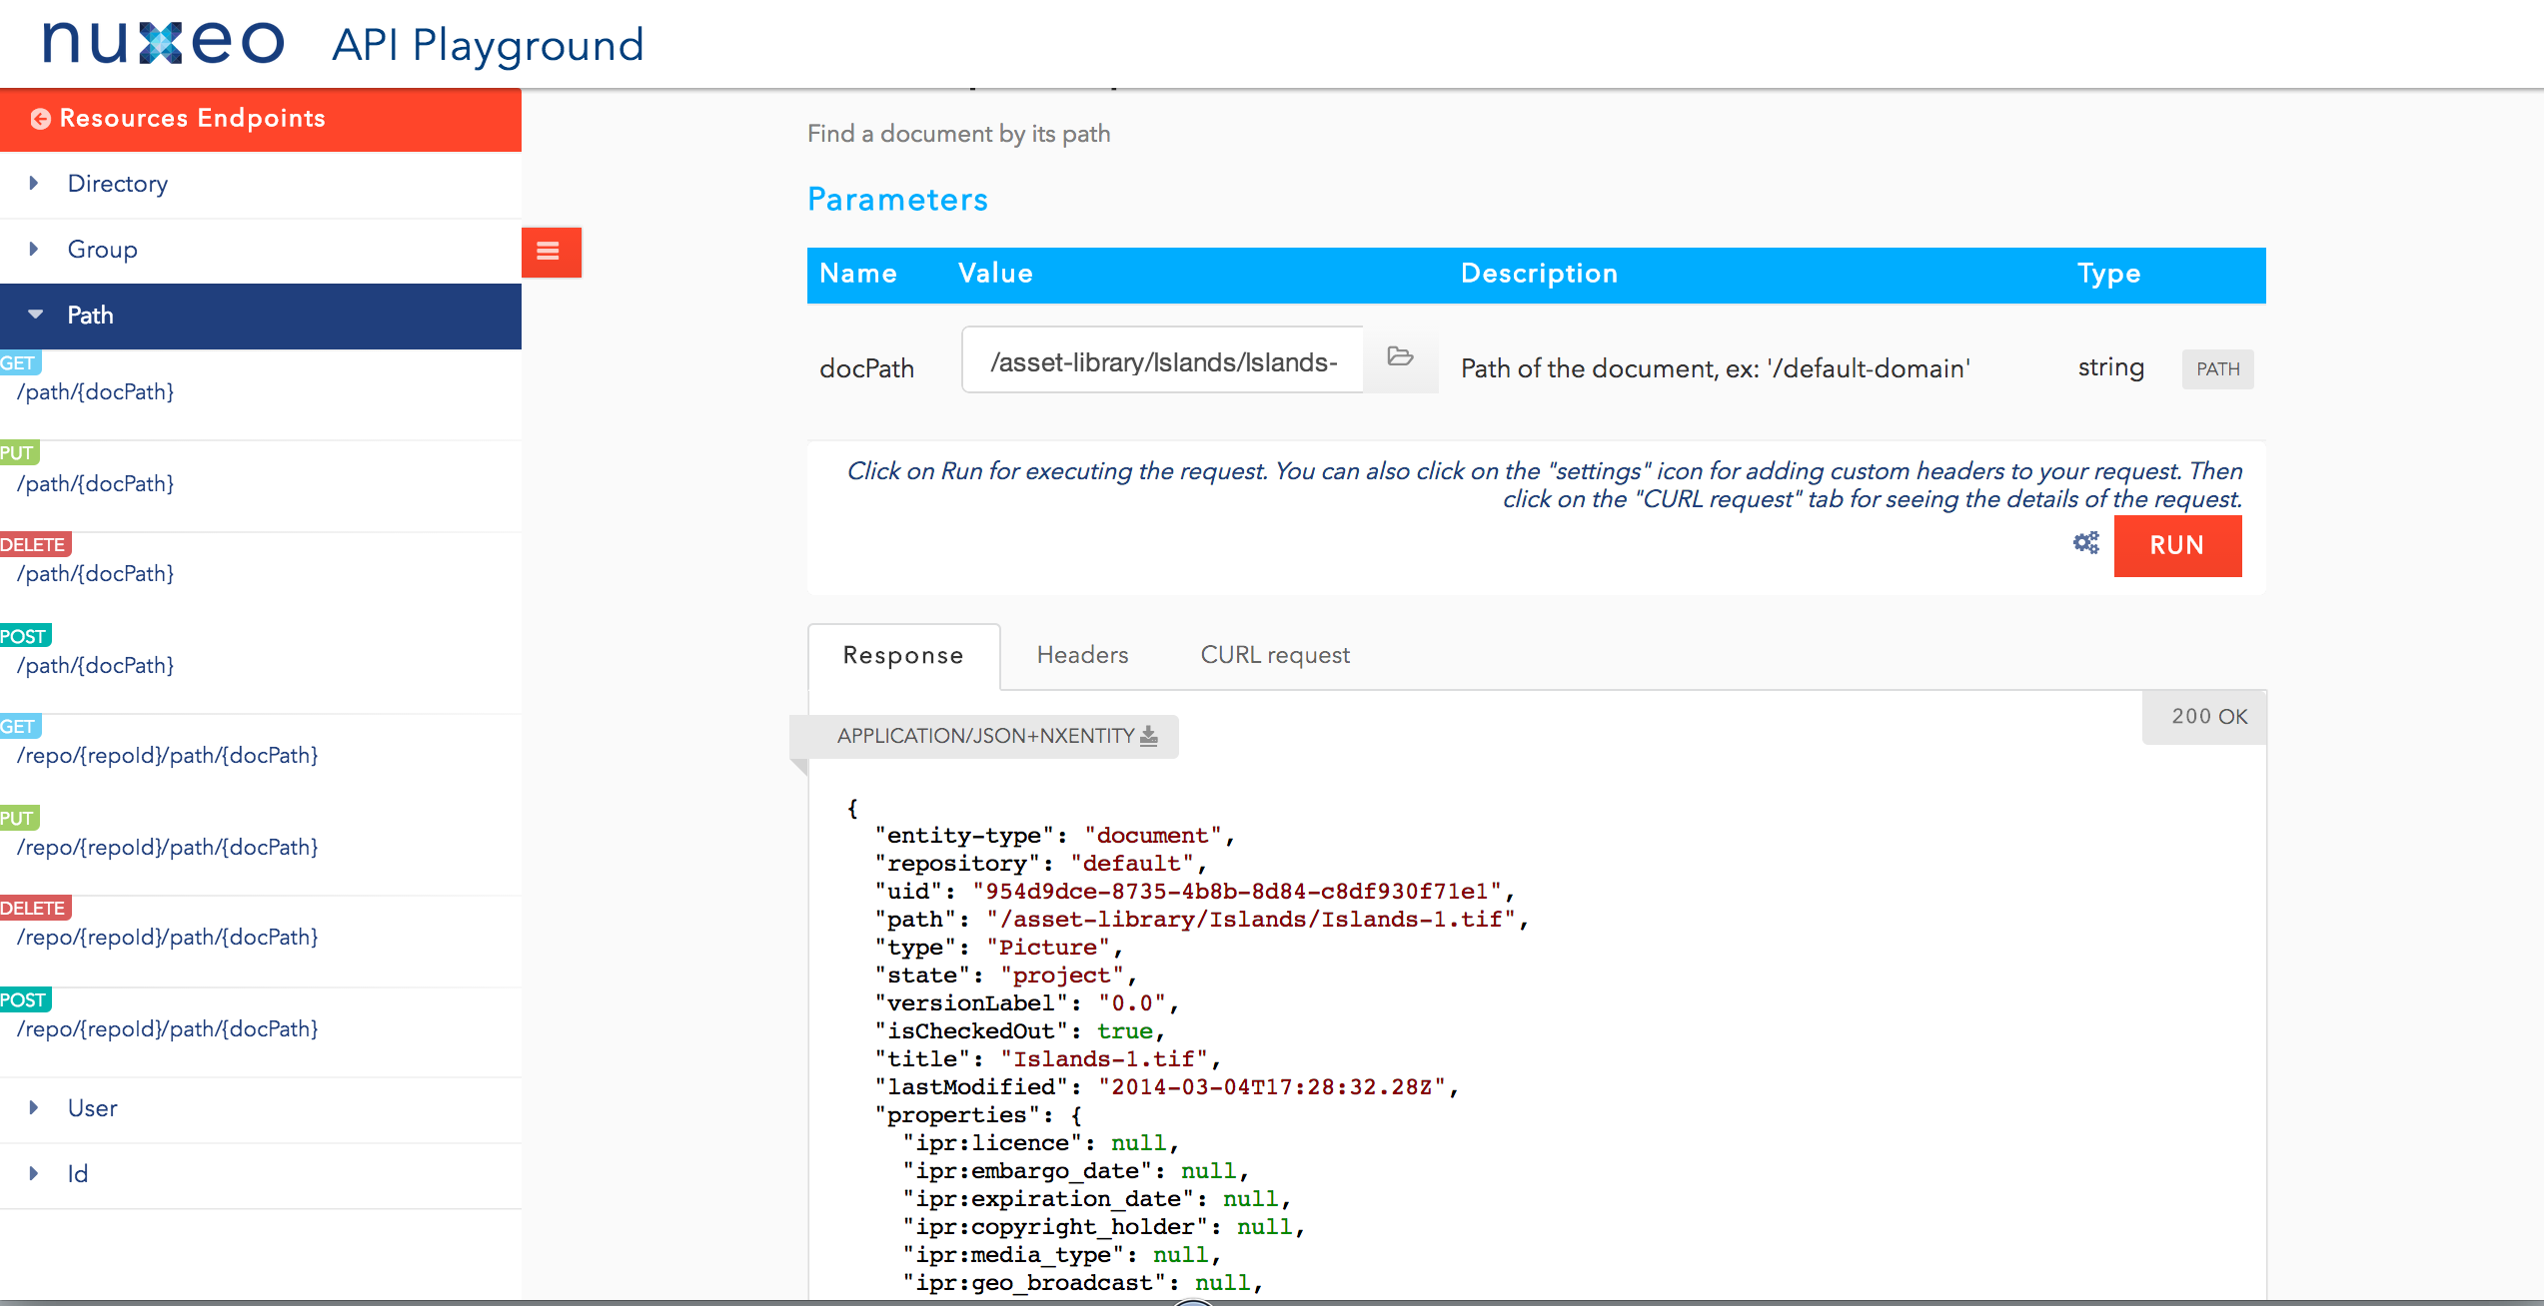2544x1306 pixels.
Task: Expand the User section
Action: [91, 1108]
